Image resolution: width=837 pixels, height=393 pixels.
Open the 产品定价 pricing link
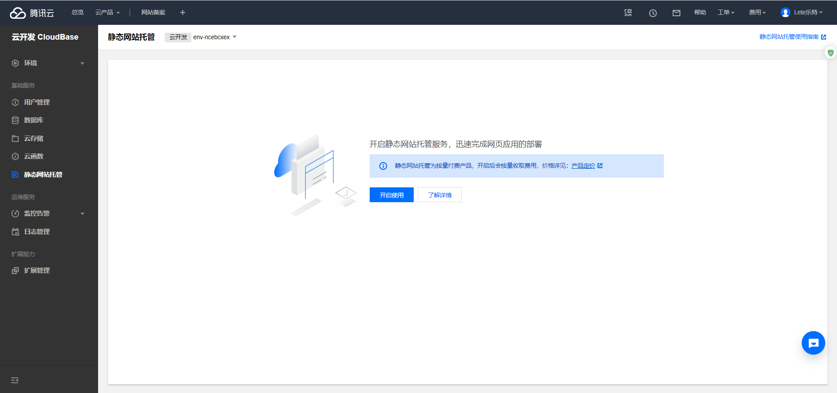[583, 166]
